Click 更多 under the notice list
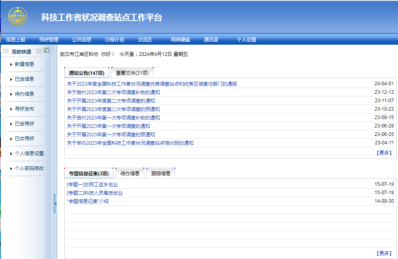Screen dimensions: 398x259 click(x=384, y=153)
